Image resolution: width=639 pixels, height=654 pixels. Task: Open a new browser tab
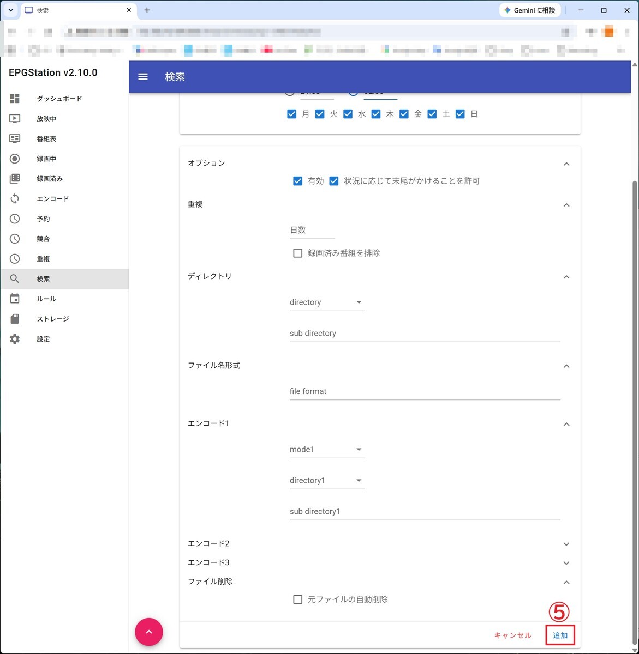pyautogui.click(x=147, y=10)
